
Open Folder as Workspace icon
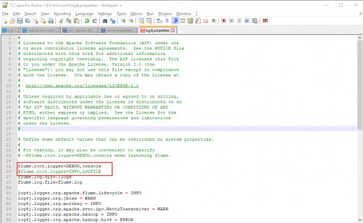tap(206, 21)
